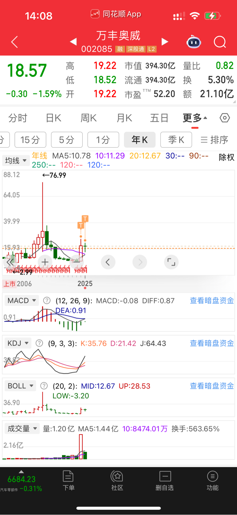Switch to the 周K tab
This screenshot has height=515, width=237.
pyautogui.click(x=89, y=118)
